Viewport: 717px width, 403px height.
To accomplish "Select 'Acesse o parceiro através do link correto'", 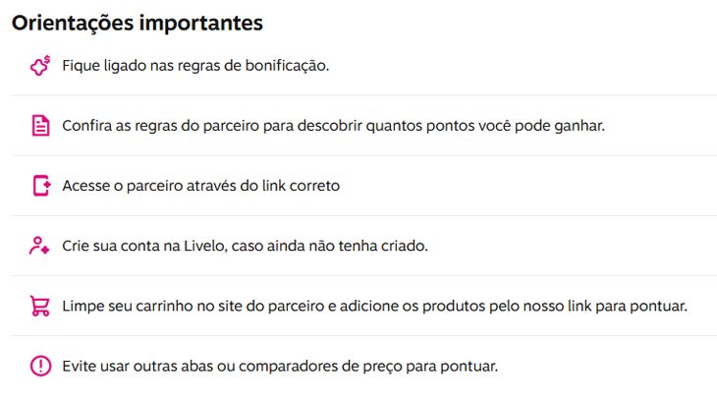I will 200,186.
